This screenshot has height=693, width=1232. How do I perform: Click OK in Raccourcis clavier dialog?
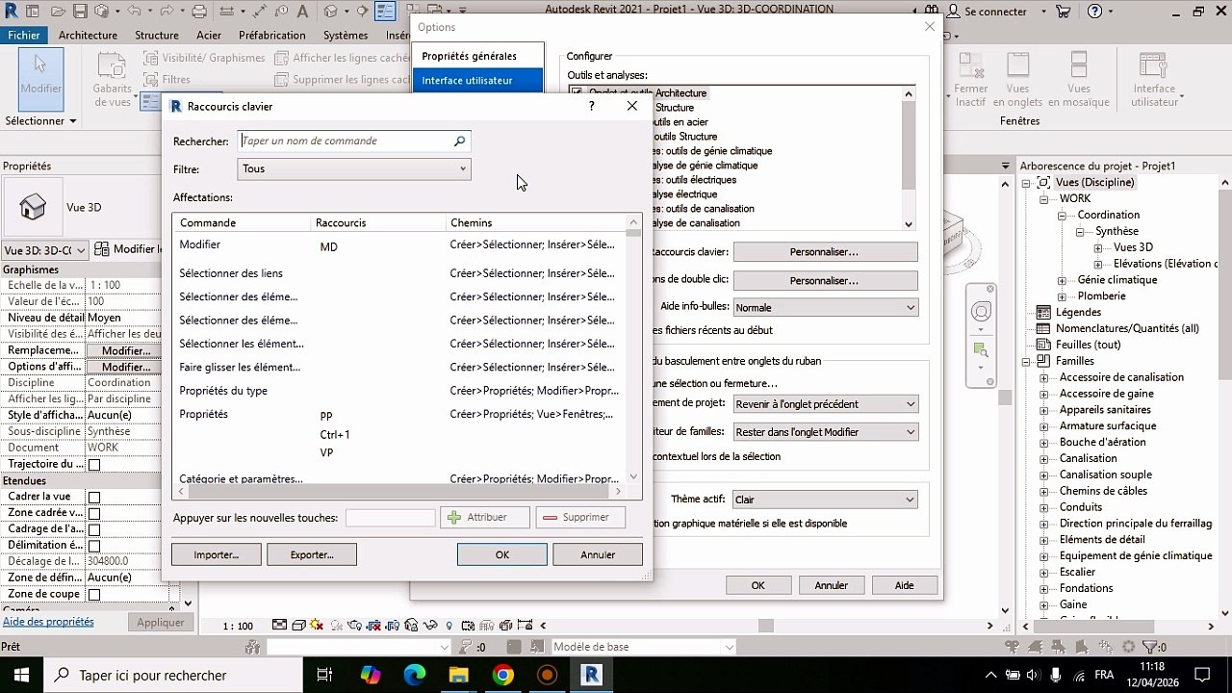pyautogui.click(x=502, y=554)
